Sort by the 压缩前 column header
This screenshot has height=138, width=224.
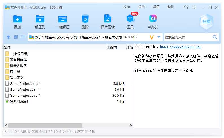tap(111, 48)
